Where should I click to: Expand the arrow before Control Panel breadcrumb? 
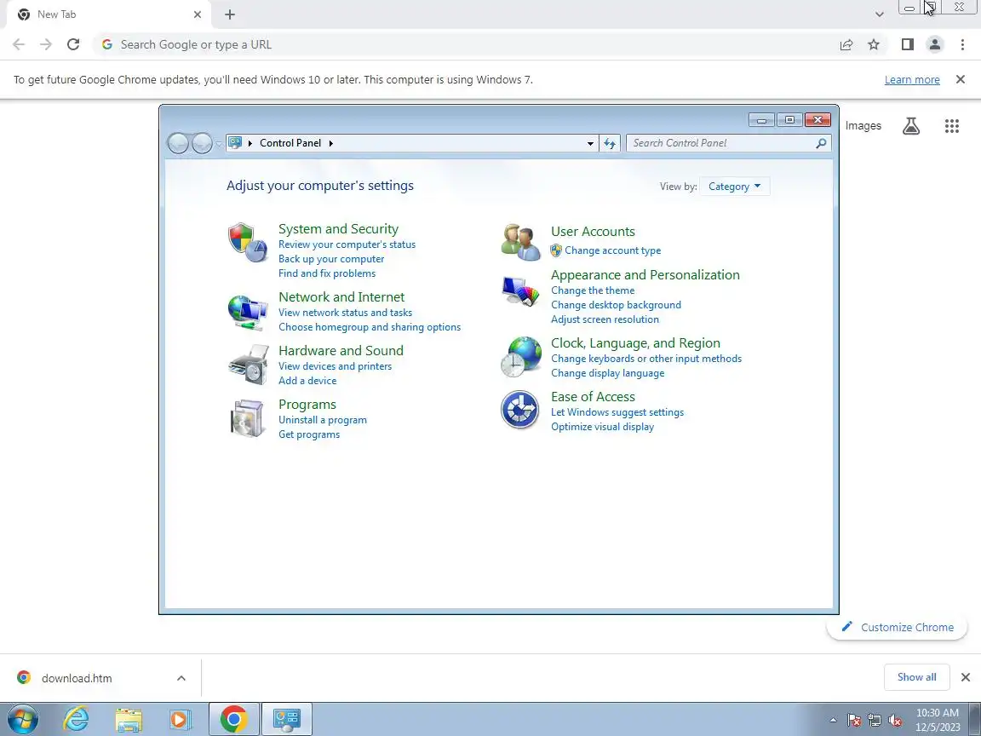click(x=250, y=143)
